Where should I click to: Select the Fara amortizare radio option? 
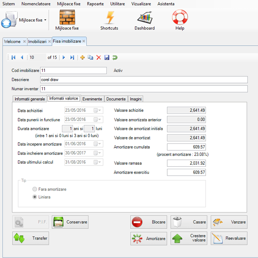click(35, 189)
